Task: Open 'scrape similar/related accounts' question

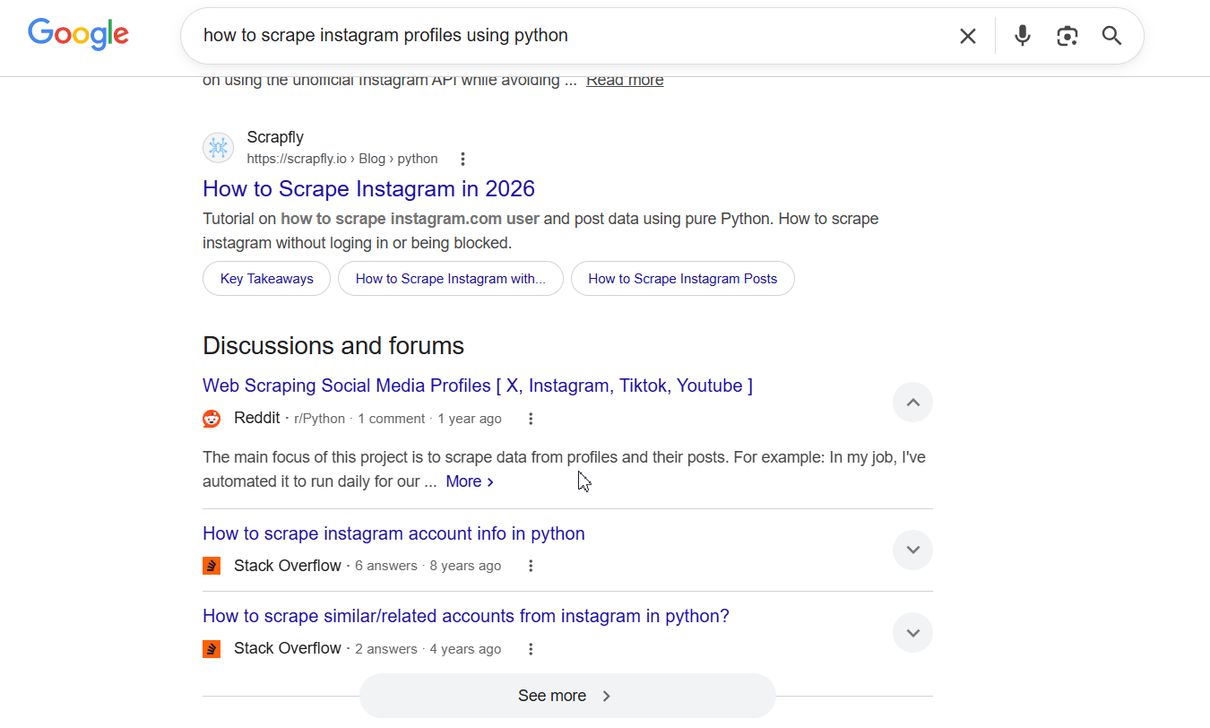Action: click(466, 616)
